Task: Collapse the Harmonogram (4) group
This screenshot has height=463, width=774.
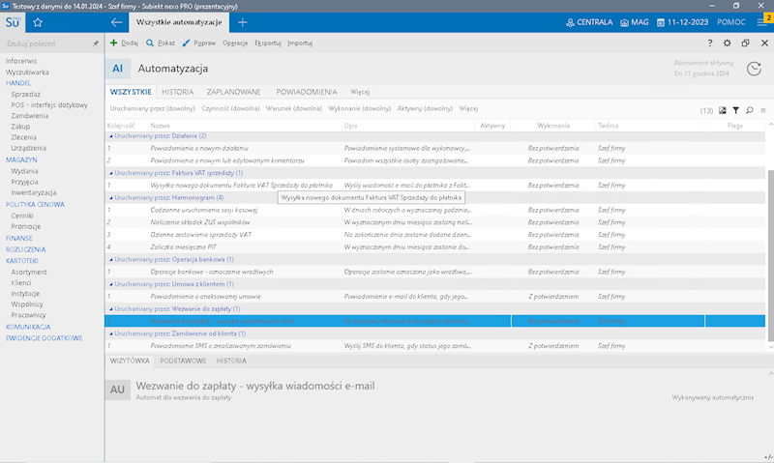Action: pyautogui.click(x=111, y=198)
